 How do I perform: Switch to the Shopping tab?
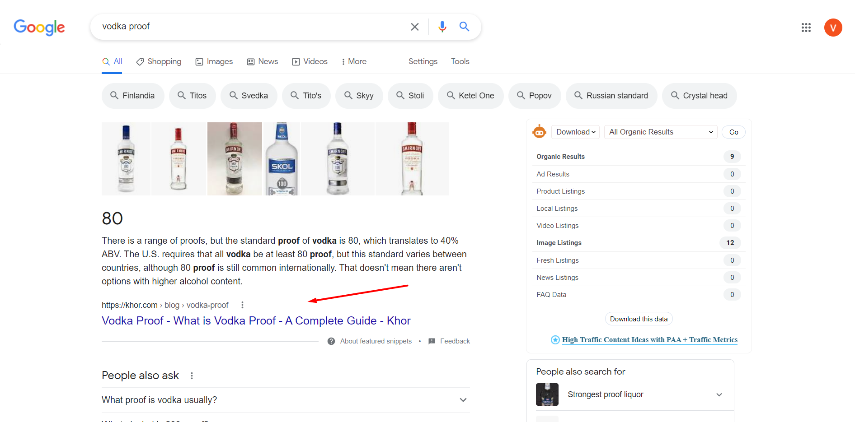click(x=159, y=61)
